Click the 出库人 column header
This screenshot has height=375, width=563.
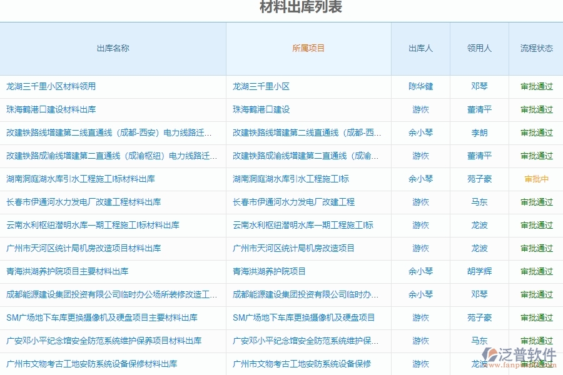coord(420,47)
